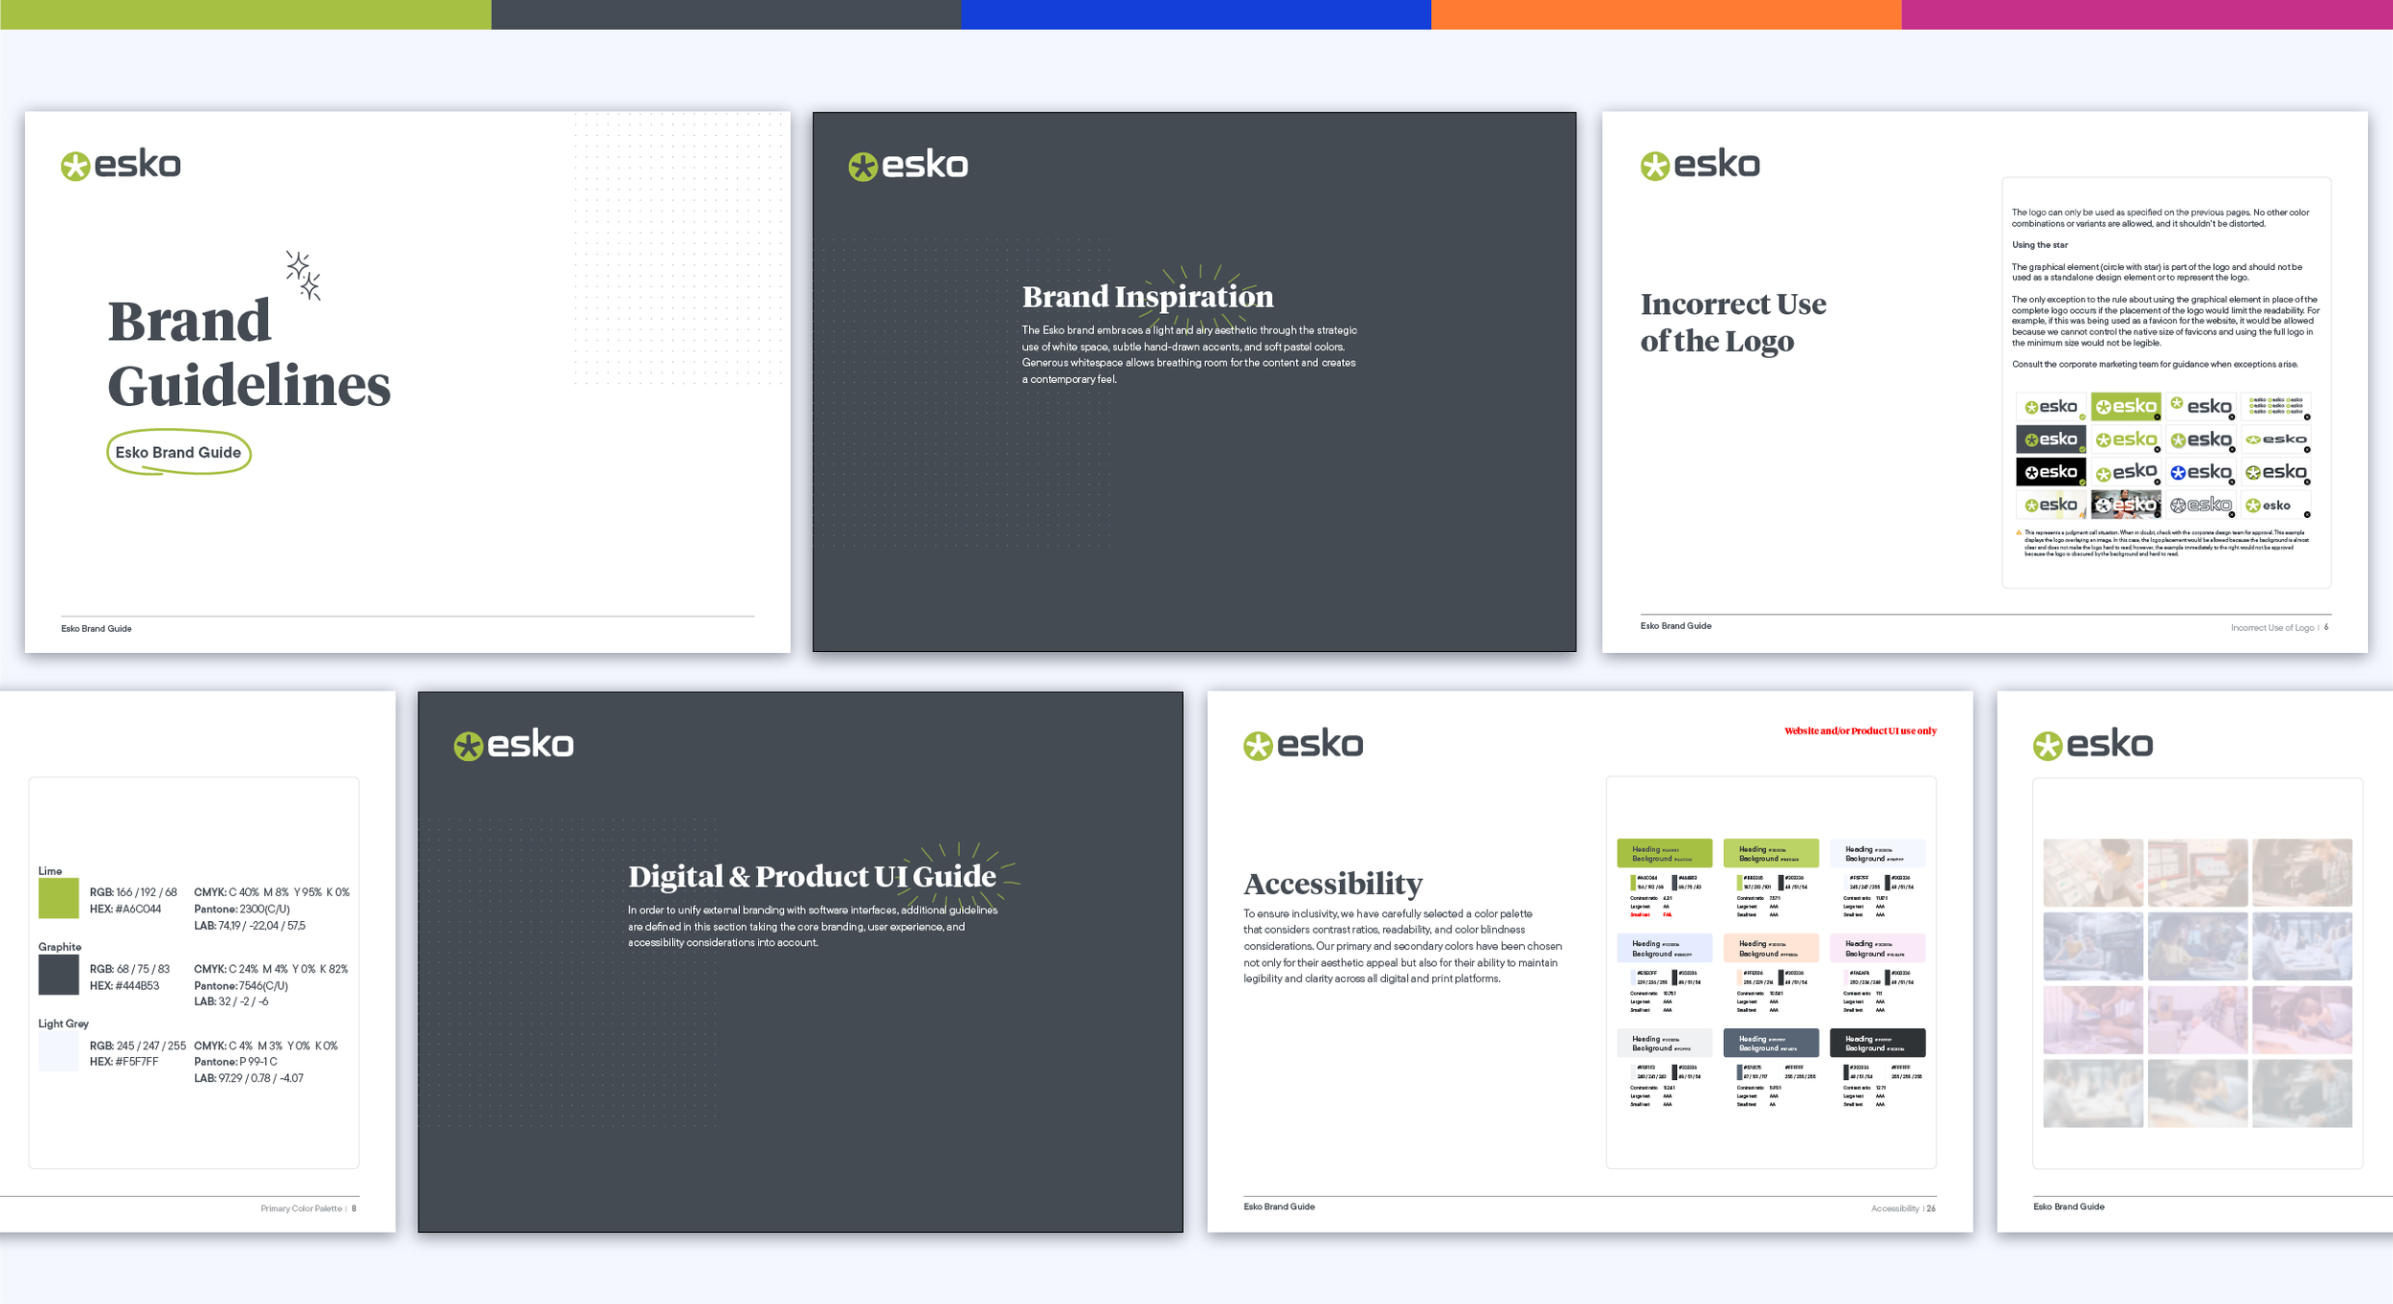The width and height of the screenshot is (2393, 1304).
Task: Click the Esko logo above the blurred photo grid
Action: pyautogui.click(x=2092, y=745)
